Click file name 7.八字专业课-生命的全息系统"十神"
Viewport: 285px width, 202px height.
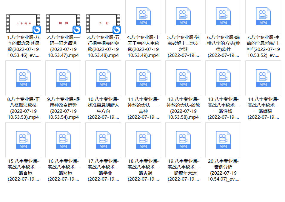tap(263, 46)
